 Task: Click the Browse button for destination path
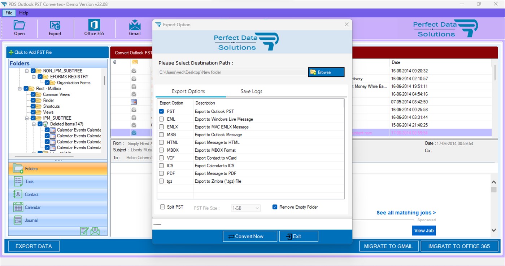pos(326,72)
